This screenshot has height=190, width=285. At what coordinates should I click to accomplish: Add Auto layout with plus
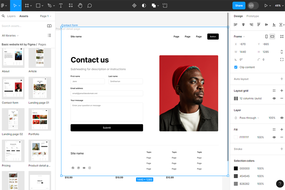(282, 79)
